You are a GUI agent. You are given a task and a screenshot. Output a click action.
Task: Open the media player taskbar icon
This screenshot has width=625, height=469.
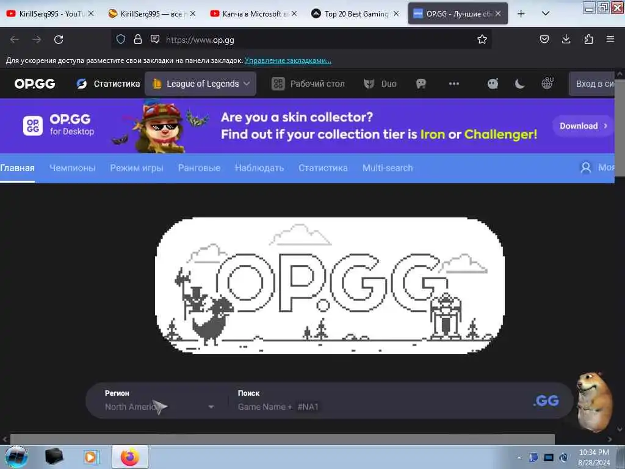click(91, 457)
